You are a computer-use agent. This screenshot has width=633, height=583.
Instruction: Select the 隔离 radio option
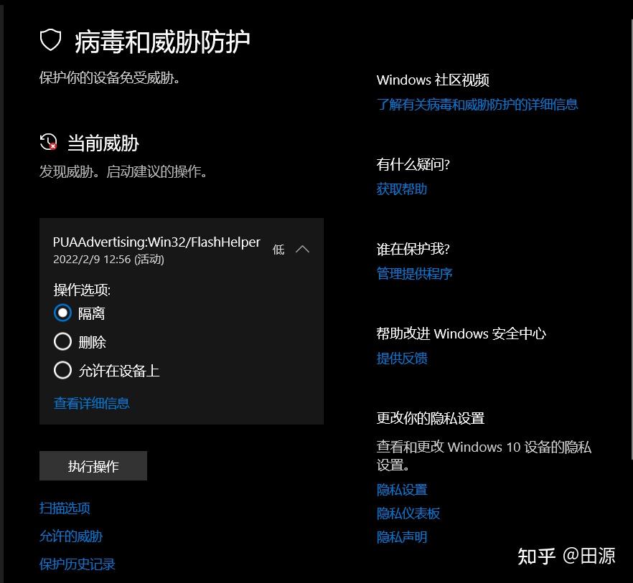(x=62, y=313)
